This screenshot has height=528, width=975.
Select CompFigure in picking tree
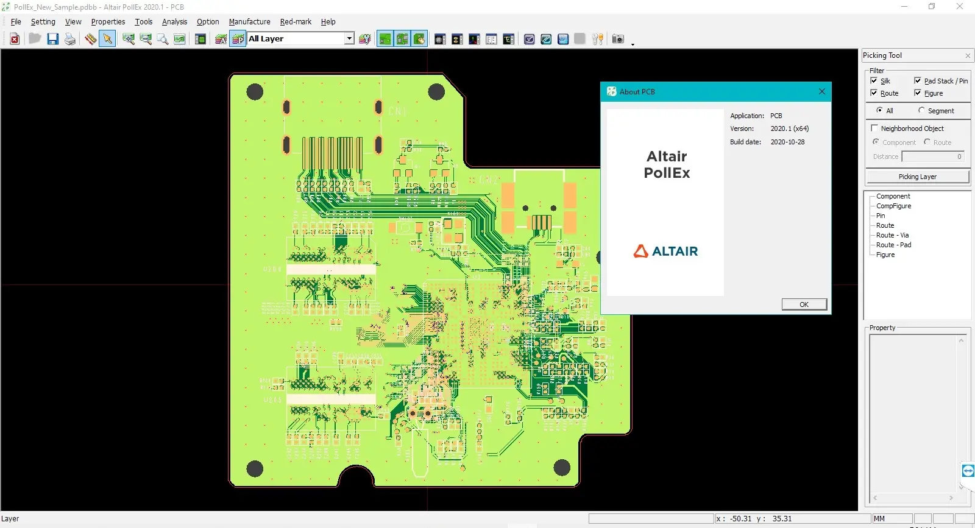pyautogui.click(x=893, y=206)
